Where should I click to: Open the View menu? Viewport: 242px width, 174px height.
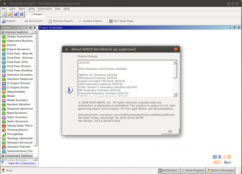coord(12,9)
